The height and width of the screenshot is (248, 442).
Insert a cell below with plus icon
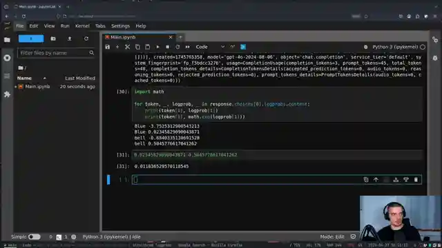(117, 47)
